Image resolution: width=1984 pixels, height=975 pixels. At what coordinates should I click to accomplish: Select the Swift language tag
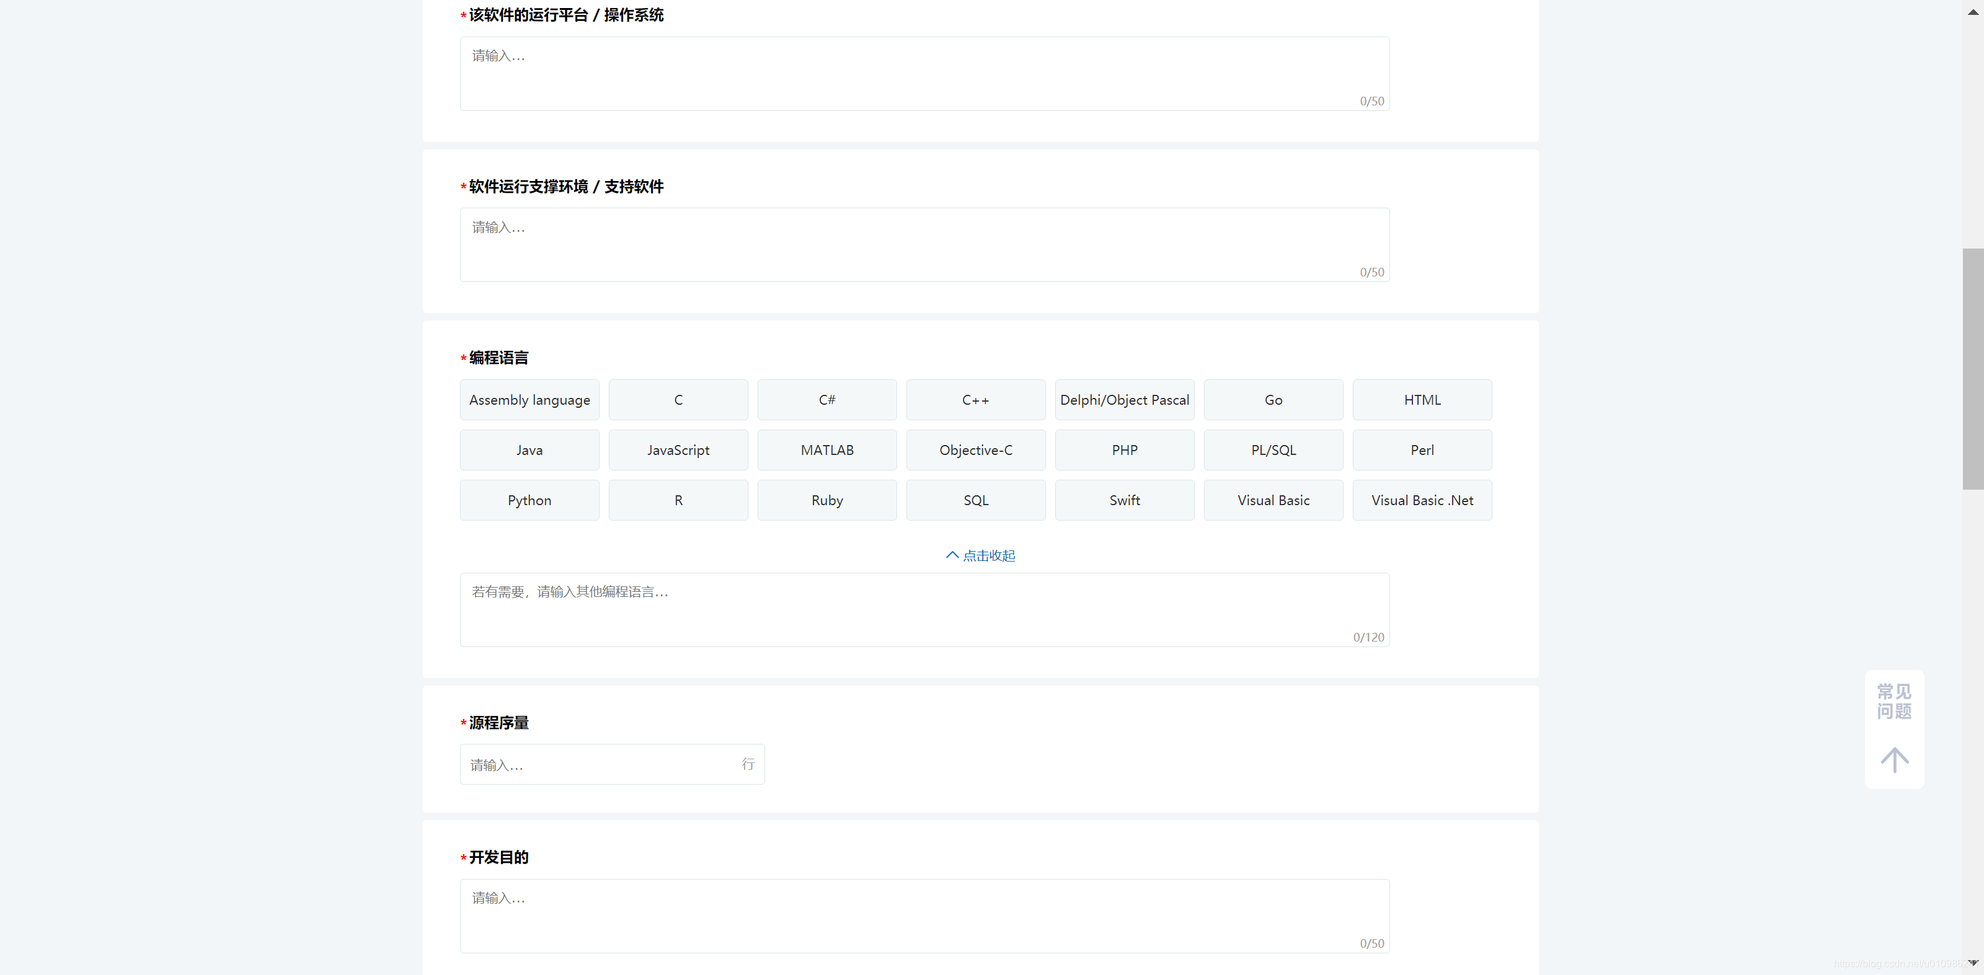1123,500
